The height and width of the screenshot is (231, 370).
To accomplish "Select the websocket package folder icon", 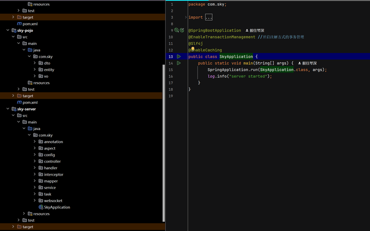I will pos(41,201).
